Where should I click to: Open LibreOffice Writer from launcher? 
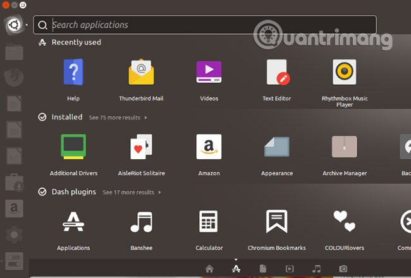14,104
